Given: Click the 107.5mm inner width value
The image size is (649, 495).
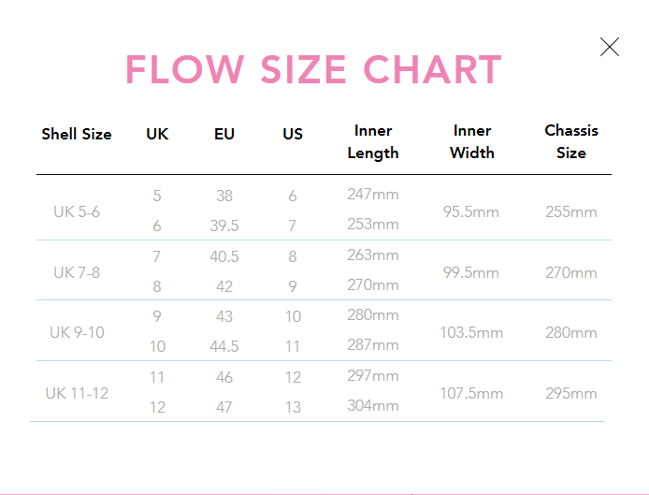Looking at the screenshot, I should 471,394.
